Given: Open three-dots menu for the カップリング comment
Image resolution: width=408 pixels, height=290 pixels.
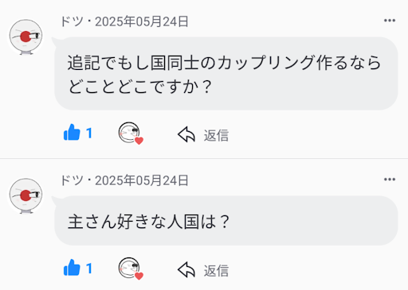Looking at the screenshot, I should tap(390, 21).
